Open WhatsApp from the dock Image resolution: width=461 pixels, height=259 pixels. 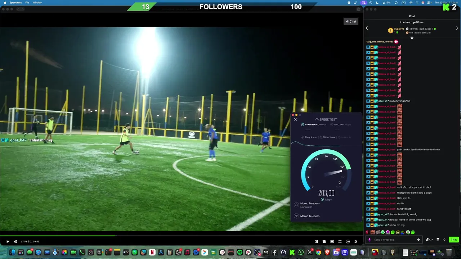pos(301,253)
